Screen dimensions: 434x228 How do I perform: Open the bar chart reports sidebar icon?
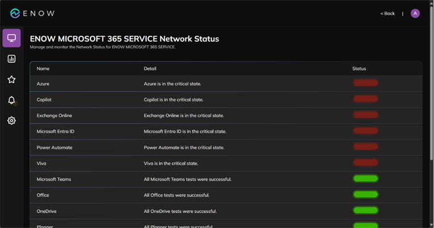tap(11, 59)
